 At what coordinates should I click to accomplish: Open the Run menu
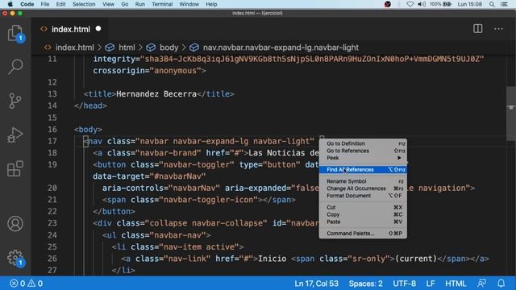click(139, 4)
